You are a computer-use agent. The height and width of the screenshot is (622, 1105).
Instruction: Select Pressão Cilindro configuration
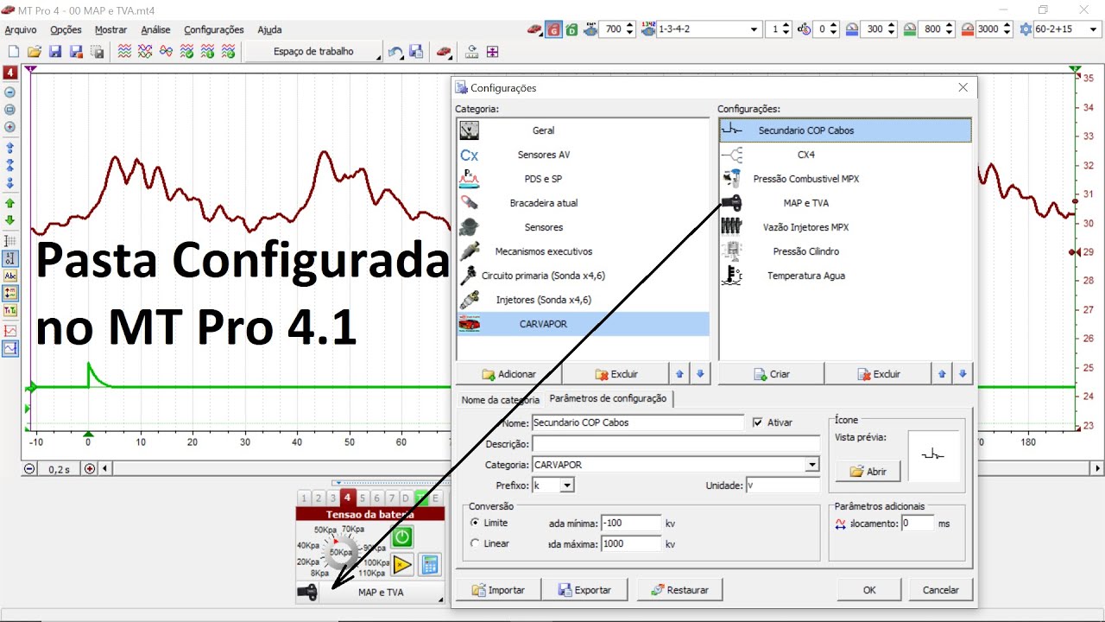pos(845,251)
